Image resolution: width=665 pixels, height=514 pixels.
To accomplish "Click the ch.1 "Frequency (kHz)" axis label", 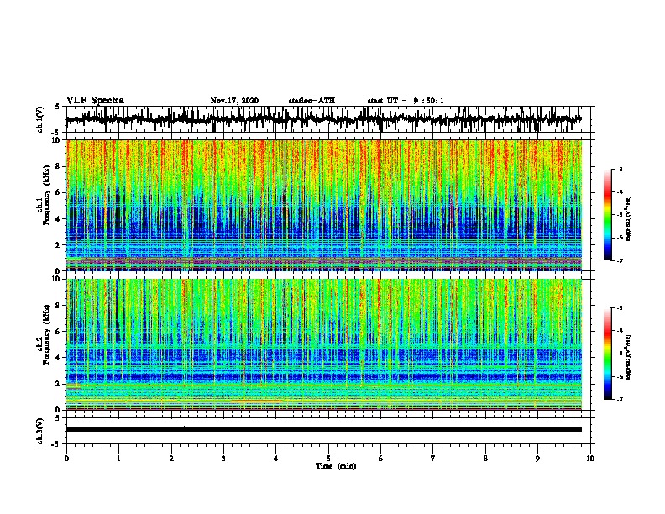I will [x=46, y=195].
